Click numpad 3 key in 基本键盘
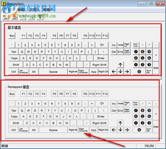Image resolution: width=166 pixels, height=149 pixels. [x=149, y=65]
